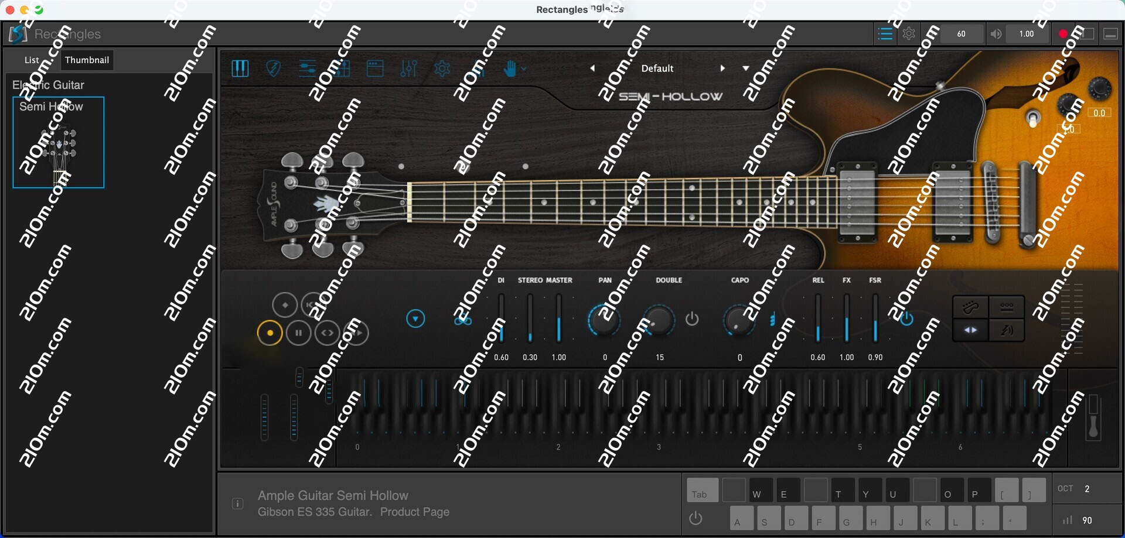This screenshot has width=1125, height=538.
Task: Open the Product Page link
Action: point(415,512)
